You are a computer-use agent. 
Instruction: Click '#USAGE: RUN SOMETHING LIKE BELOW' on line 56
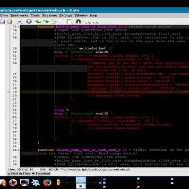[90, 30]
